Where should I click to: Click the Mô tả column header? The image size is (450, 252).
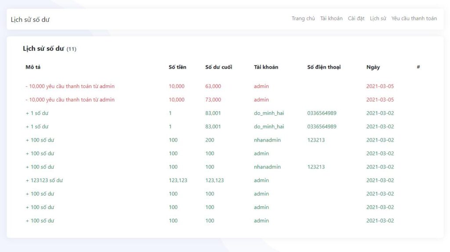(x=33, y=67)
